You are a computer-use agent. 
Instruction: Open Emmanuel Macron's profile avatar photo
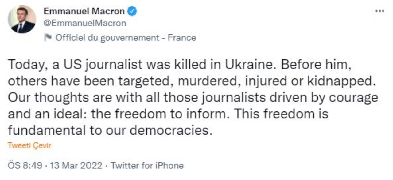point(22,19)
